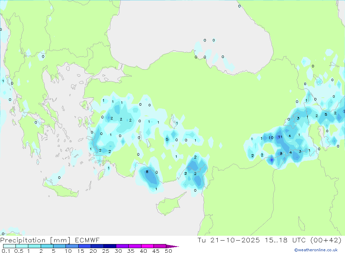Select the 1–2 mm legend color swatch

[34, 246]
